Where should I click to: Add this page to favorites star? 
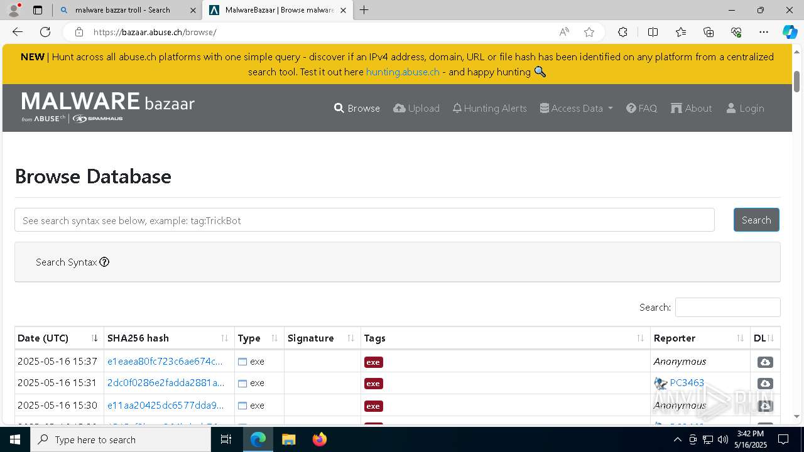[x=589, y=32]
